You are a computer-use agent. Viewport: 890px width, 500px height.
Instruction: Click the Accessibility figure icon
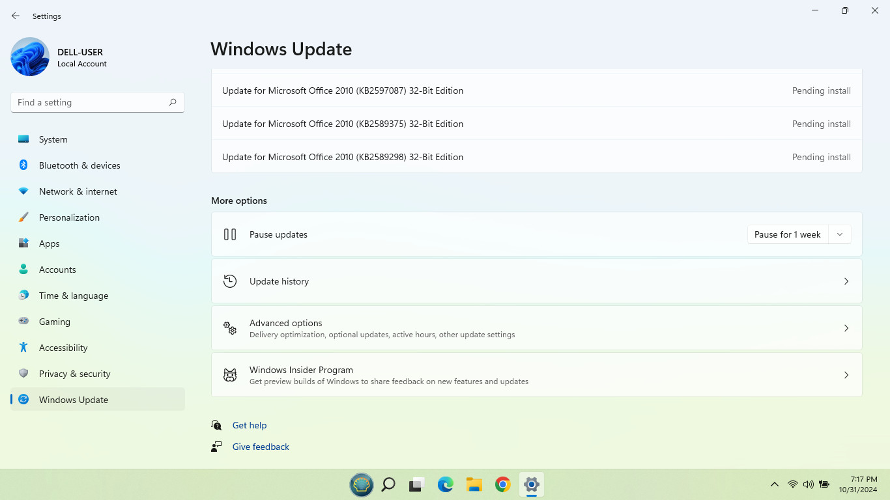pos(23,348)
